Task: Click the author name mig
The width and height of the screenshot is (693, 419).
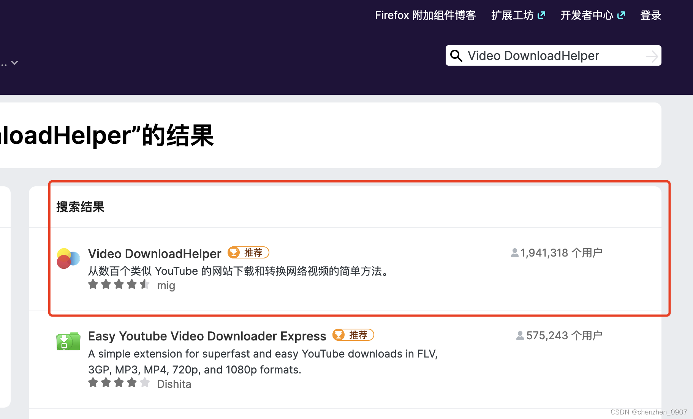Action: (166, 285)
